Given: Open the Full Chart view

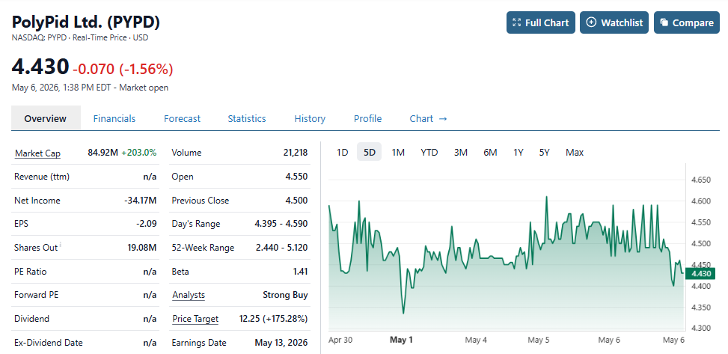Looking at the screenshot, I should click(x=540, y=22).
